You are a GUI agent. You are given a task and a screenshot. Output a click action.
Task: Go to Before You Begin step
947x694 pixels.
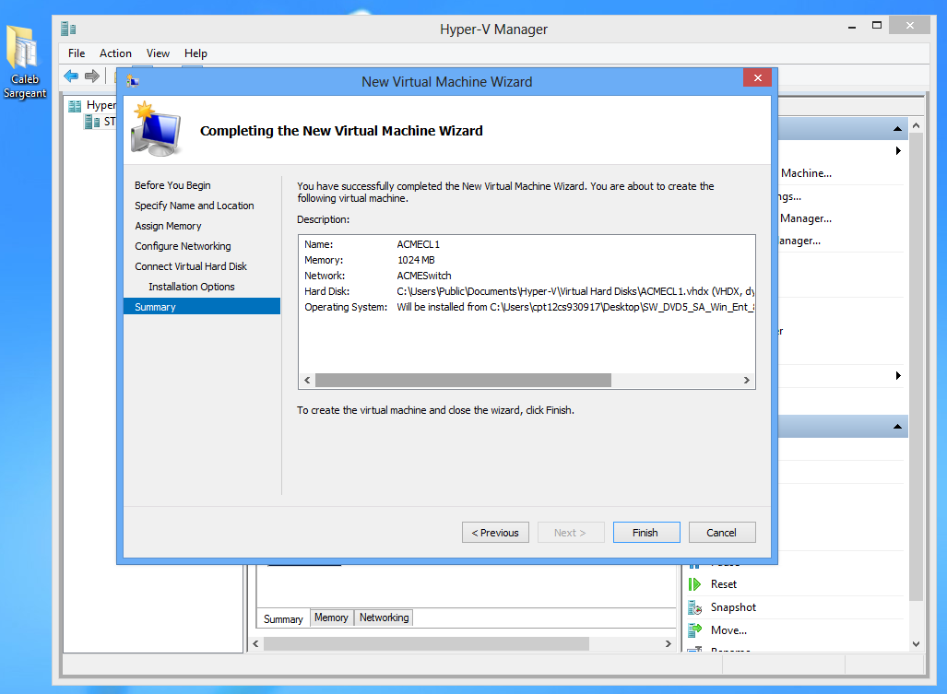pyautogui.click(x=172, y=185)
